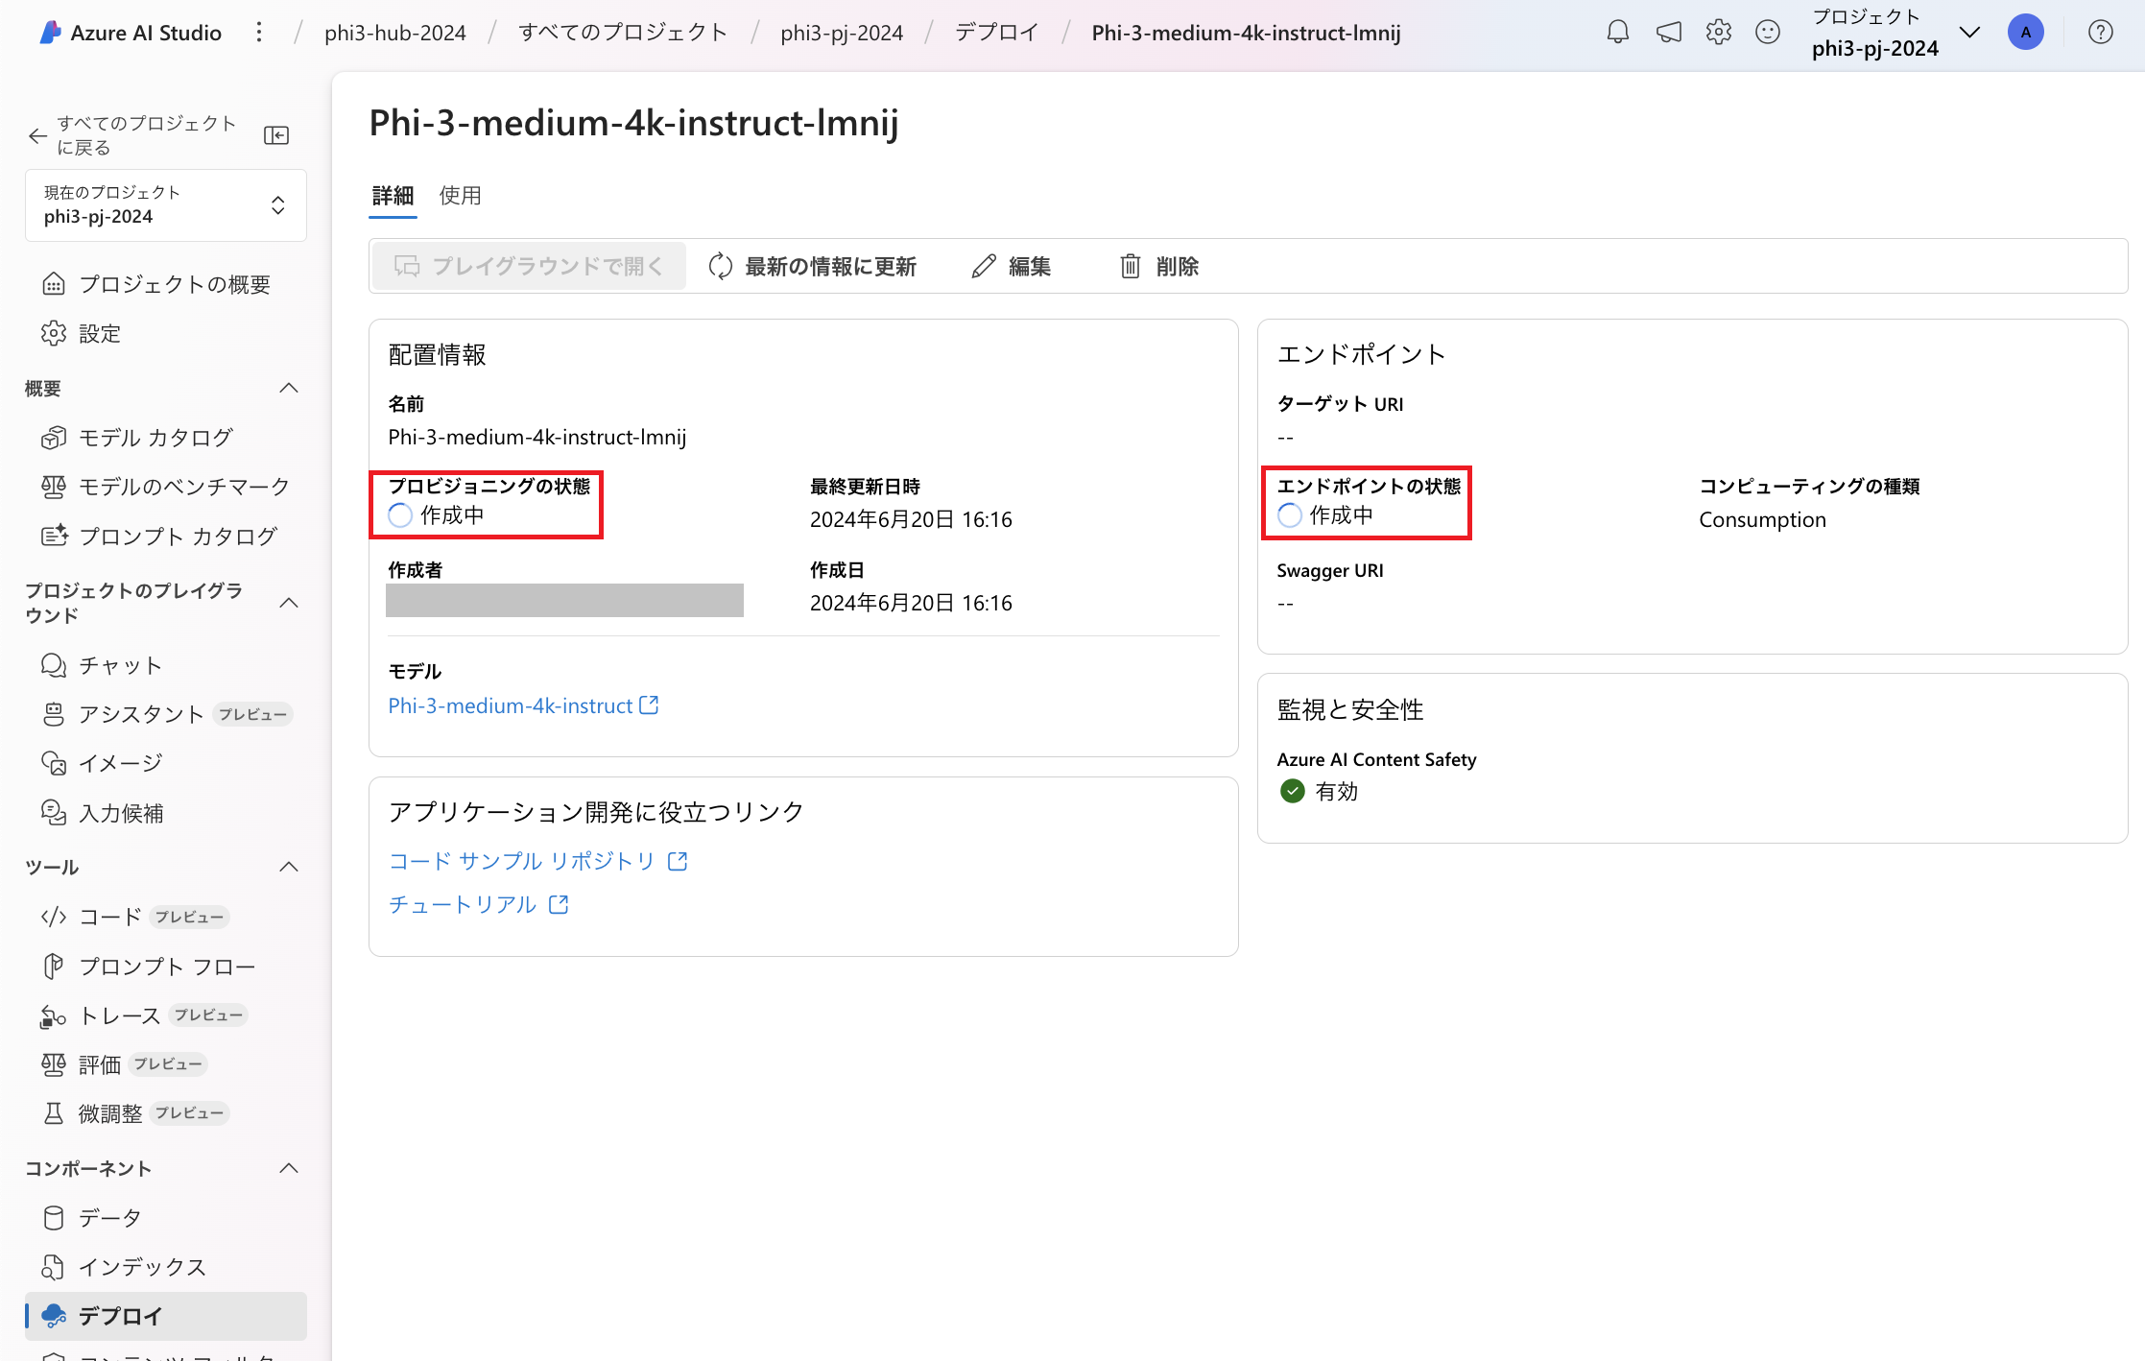Open the notifications bell
Image resolution: width=2145 pixels, height=1361 pixels.
(x=1618, y=33)
